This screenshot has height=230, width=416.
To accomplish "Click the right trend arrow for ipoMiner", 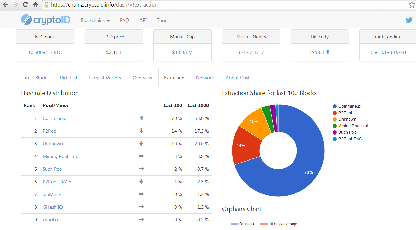I will coord(141,194).
